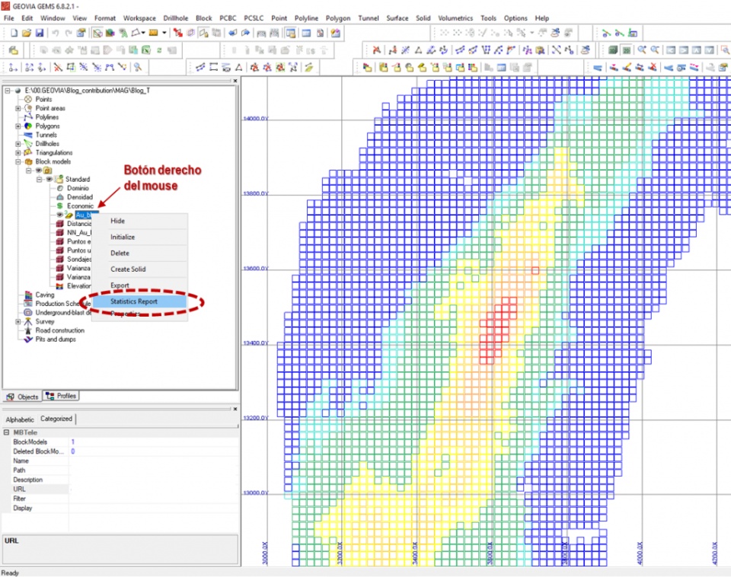The image size is (731, 577).
Task: Choose Delete in the context menu
Action: click(140, 253)
